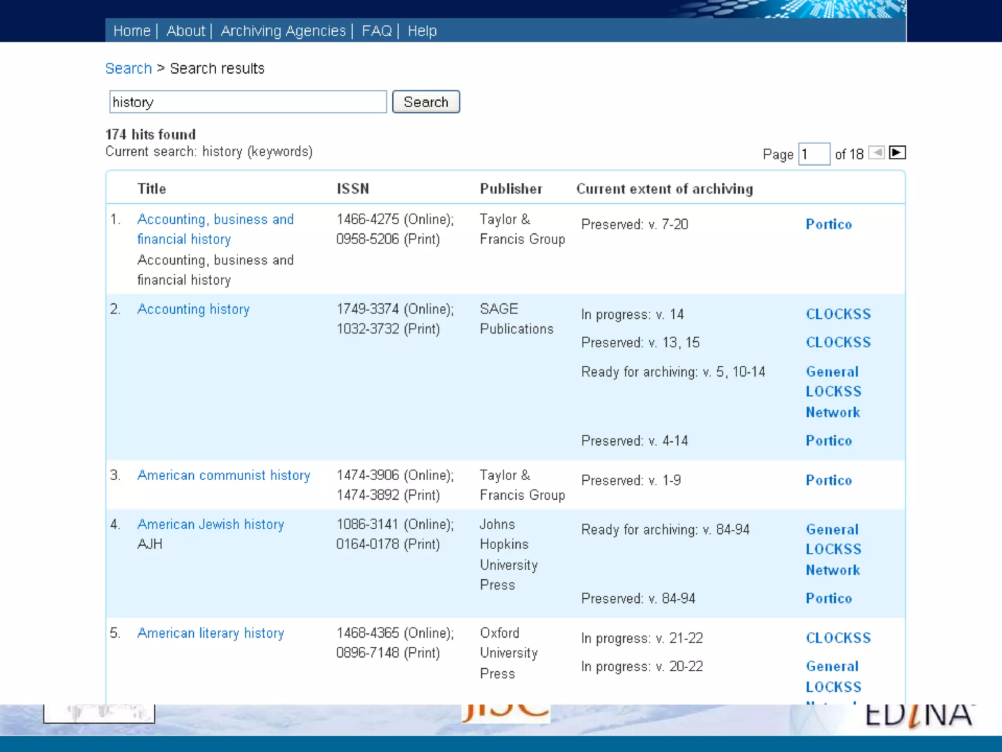Open American literary history title link
Screen dimensions: 1002x752
(210, 633)
